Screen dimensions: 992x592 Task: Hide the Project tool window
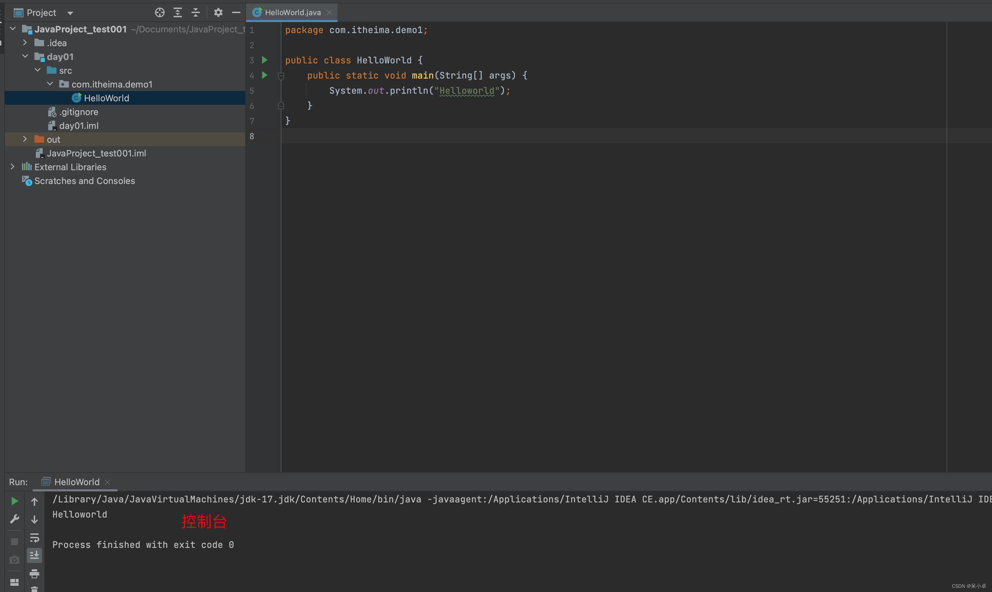[236, 13]
